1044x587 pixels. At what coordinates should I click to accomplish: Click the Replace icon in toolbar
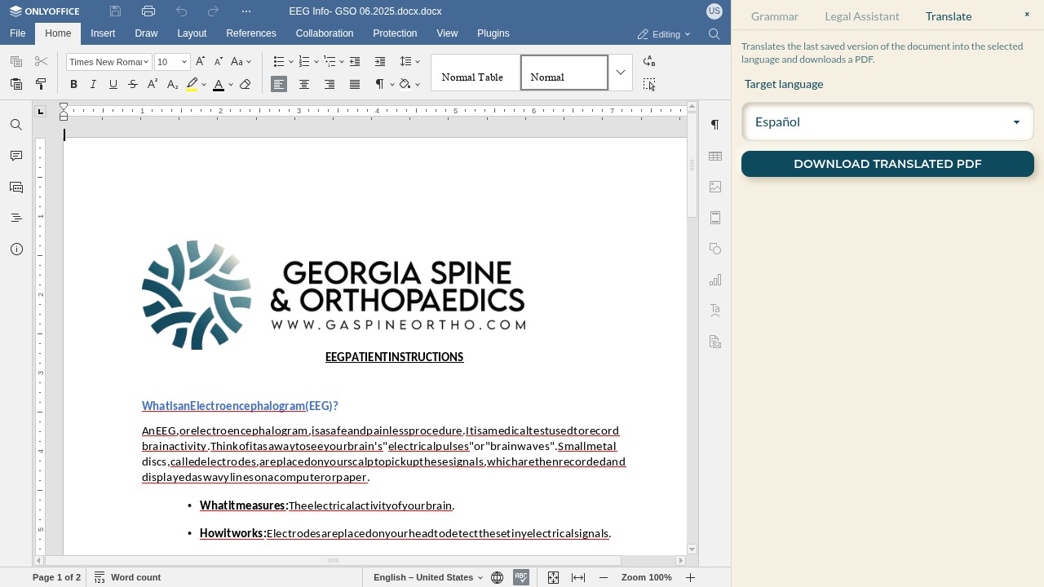click(649, 62)
